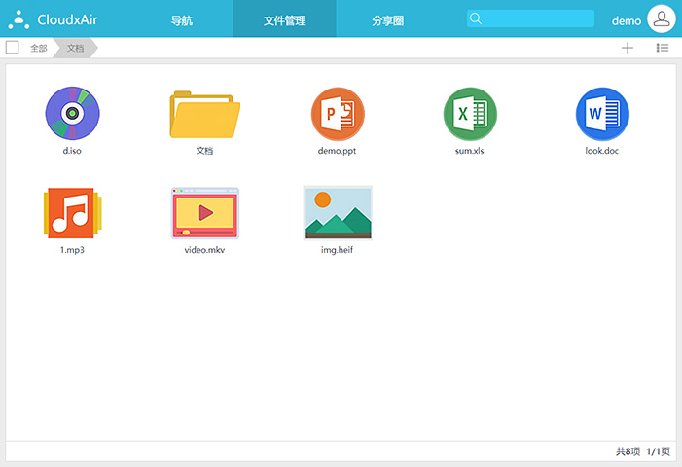This screenshot has height=467, width=682.
Task: Open the sum.xls Excel file
Action: point(470,114)
